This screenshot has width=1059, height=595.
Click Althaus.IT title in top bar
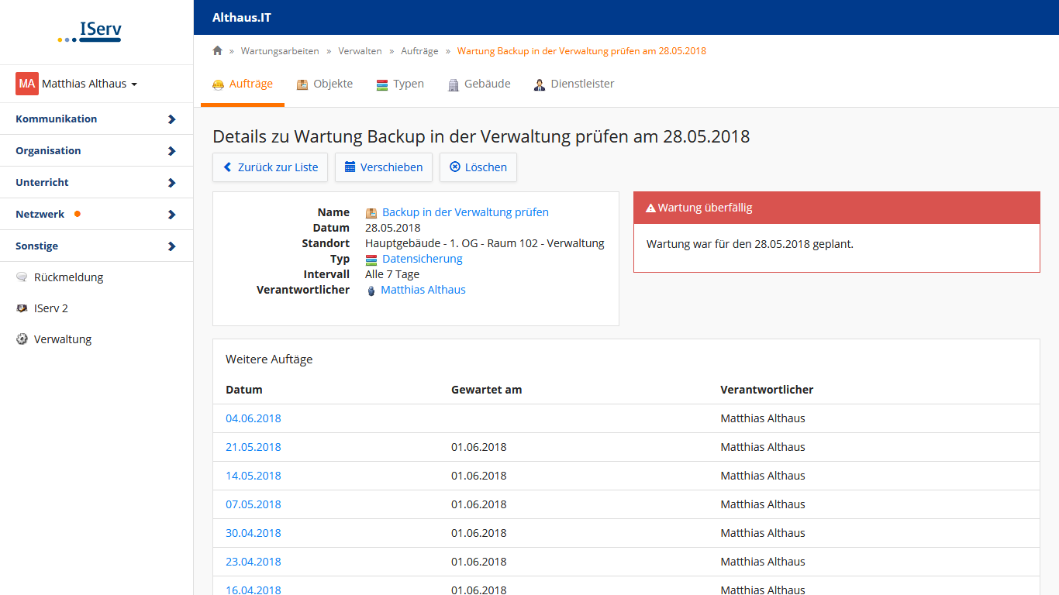point(242,17)
